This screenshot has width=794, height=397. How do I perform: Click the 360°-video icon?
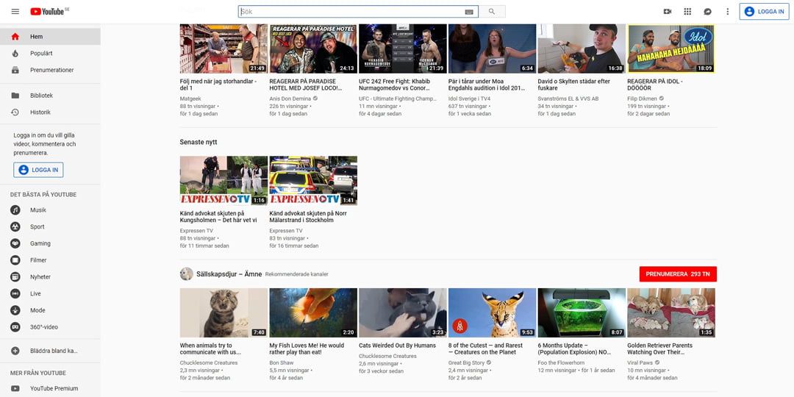[15, 326]
